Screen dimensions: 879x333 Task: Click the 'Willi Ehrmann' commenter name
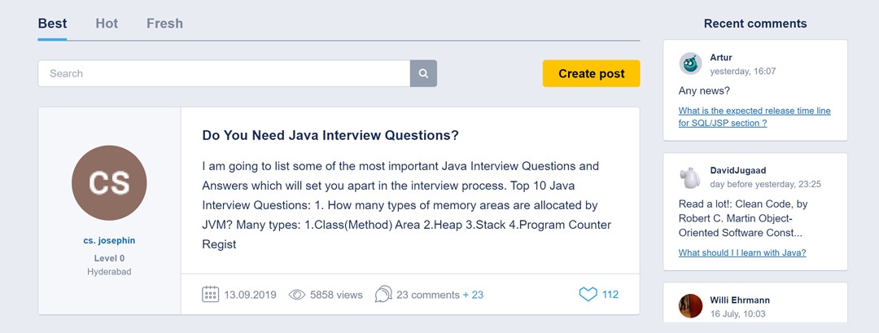[740, 300]
